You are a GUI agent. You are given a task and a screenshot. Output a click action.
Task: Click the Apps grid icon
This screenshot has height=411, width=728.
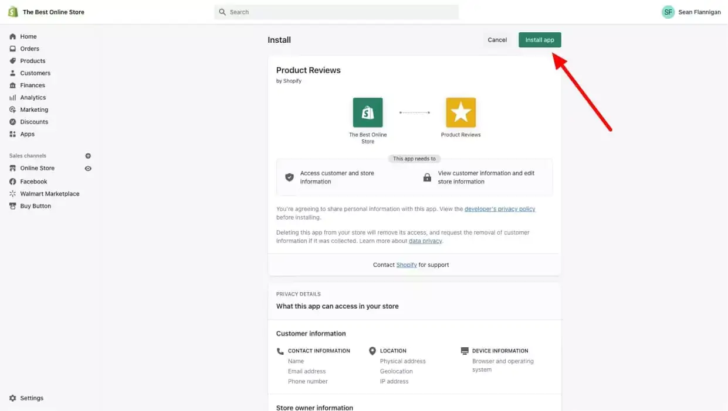pos(13,134)
